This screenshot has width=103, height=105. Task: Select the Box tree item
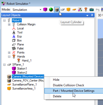(x=19, y=40)
